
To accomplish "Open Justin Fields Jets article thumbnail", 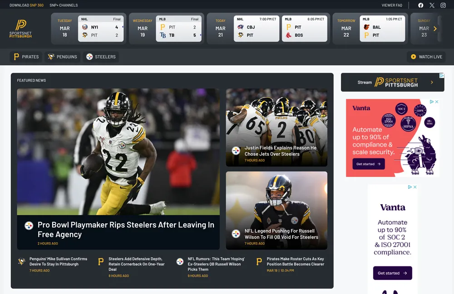I will tap(276, 127).
